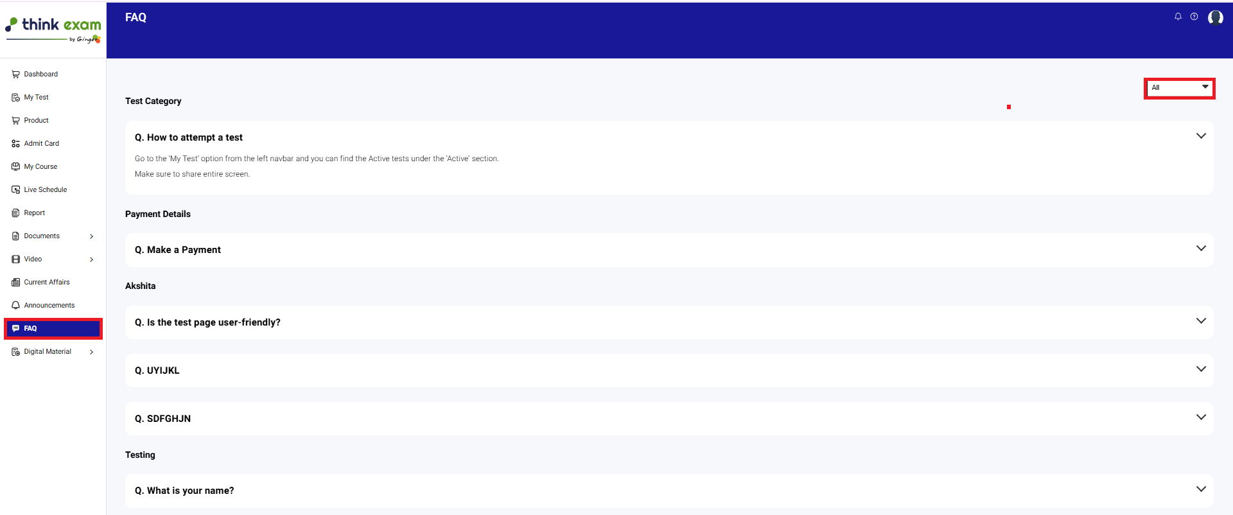1233x515 pixels.
Task: Click the Current Affairs newspaper icon
Action: click(15, 283)
